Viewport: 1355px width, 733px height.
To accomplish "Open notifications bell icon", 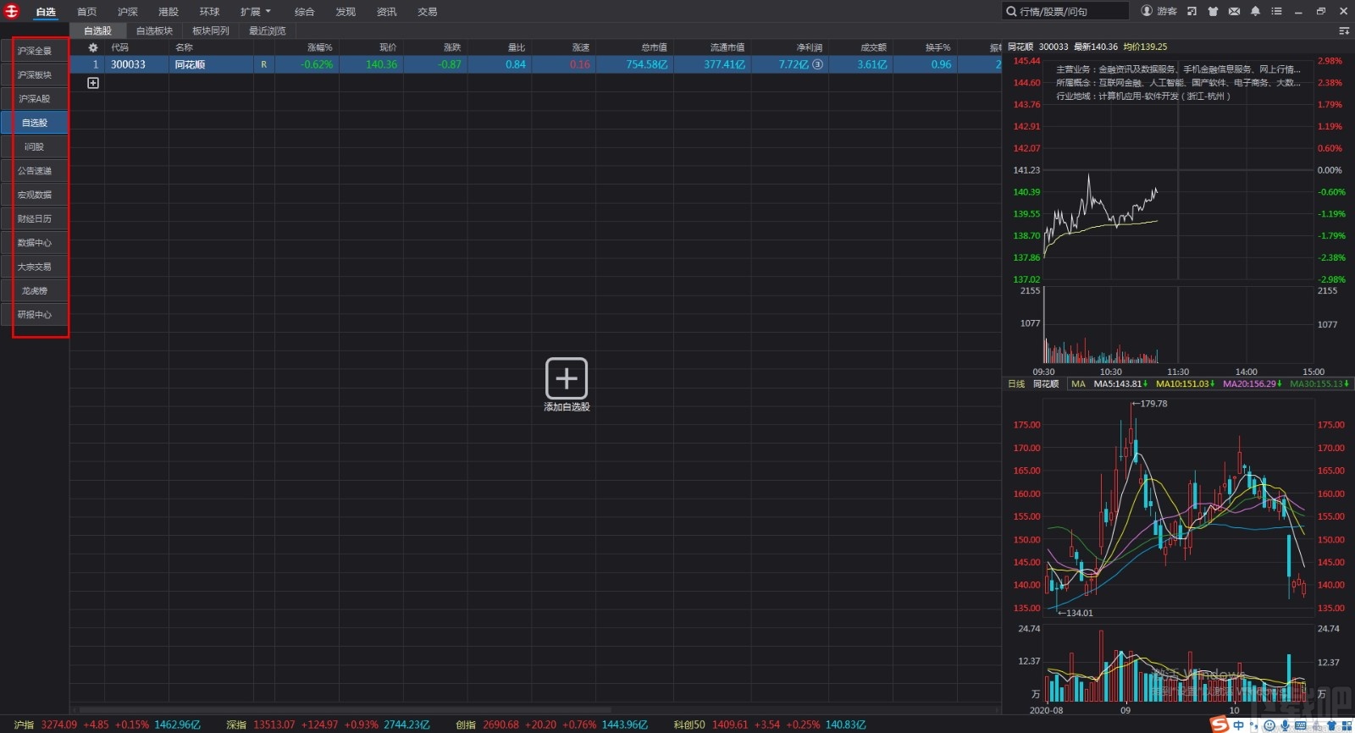I will [1255, 11].
